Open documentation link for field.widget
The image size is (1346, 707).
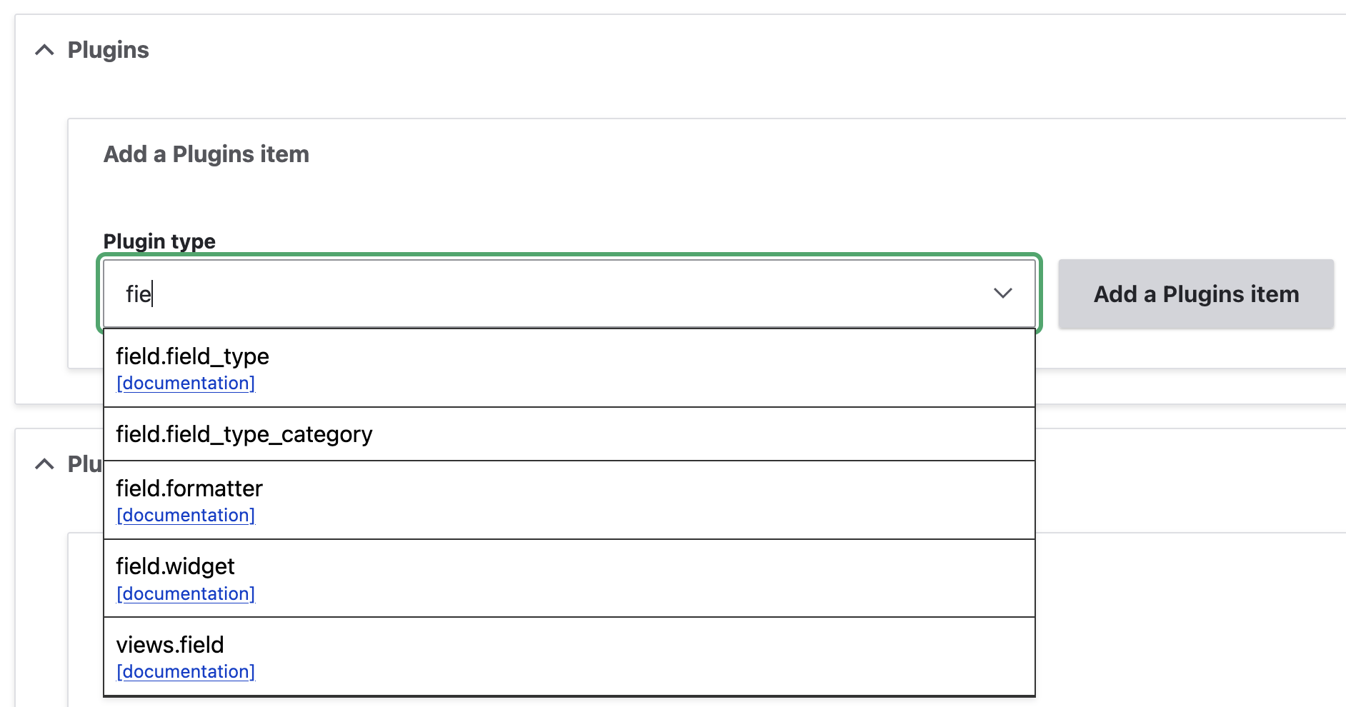coord(186,594)
